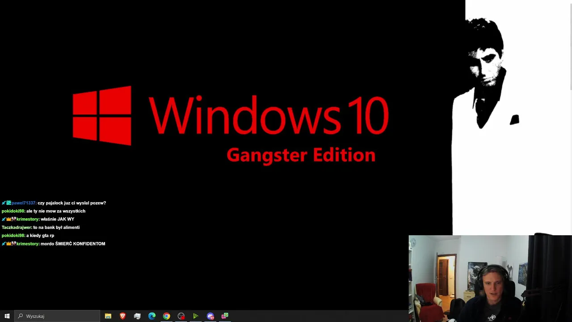The height and width of the screenshot is (322, 572).
Task: Open the green play-arrow app in the taskbar
Action: pos(196,316)
